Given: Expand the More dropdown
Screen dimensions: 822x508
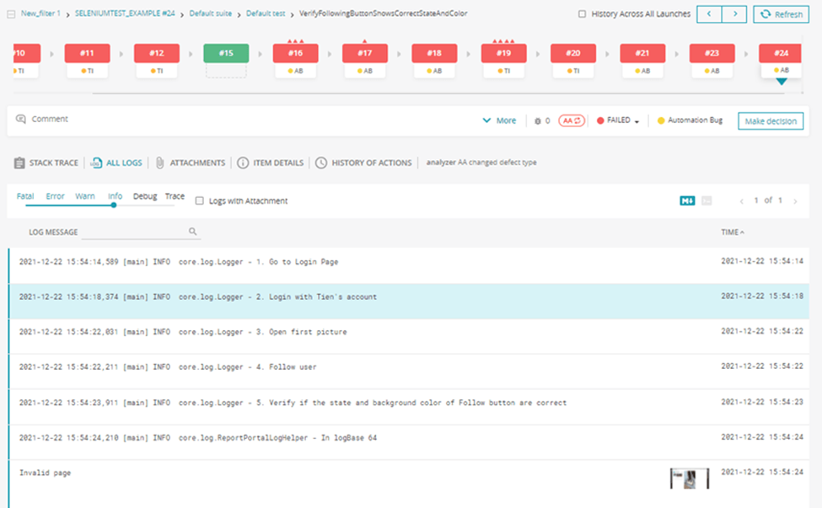Looking at the screenshot, I should (499, 120).
